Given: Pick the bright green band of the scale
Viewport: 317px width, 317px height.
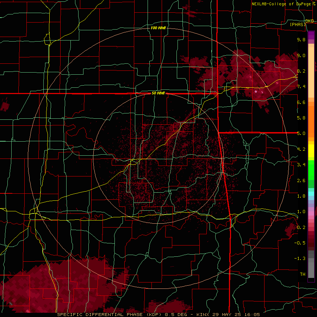Looking at the screenshot, I should [311, 170].
